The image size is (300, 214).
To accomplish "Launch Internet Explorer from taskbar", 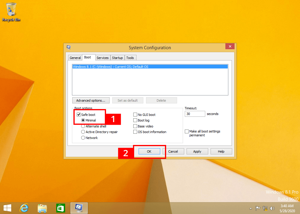I will coord(24,208).
